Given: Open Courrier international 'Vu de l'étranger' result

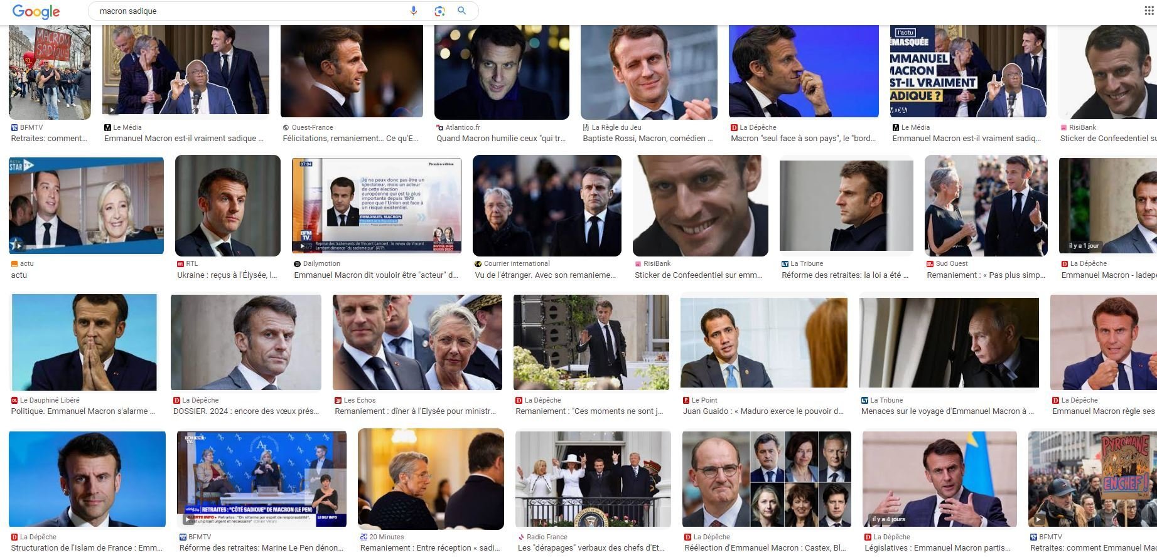Looking at the screenshot, I should point(545,275).
